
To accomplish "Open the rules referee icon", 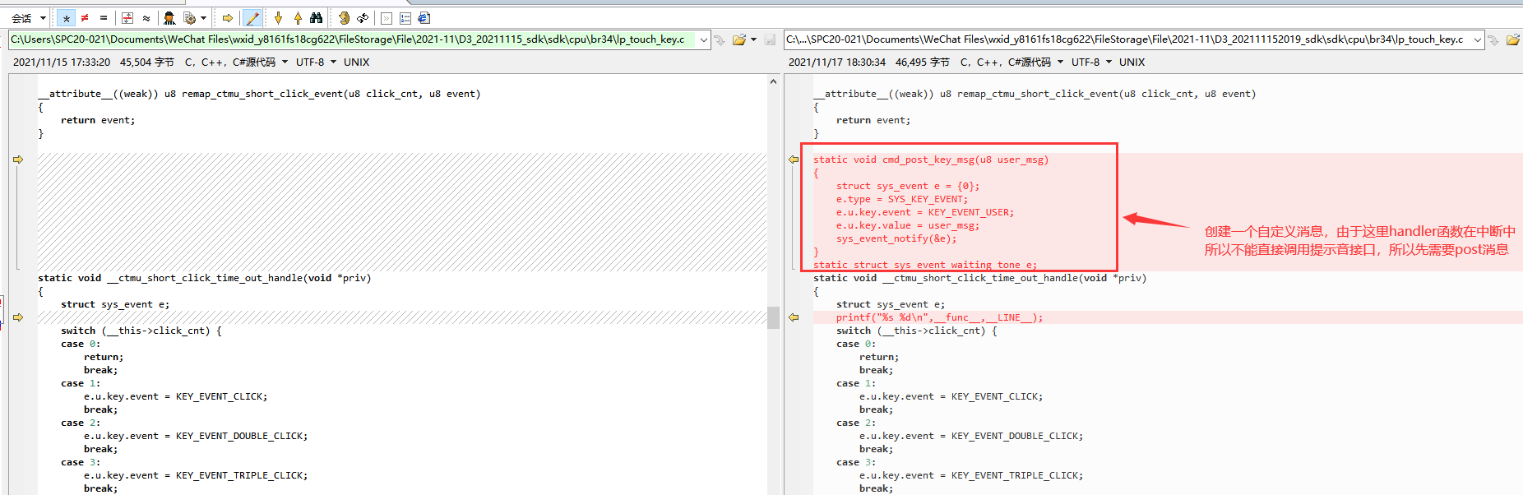I will 169,18.
